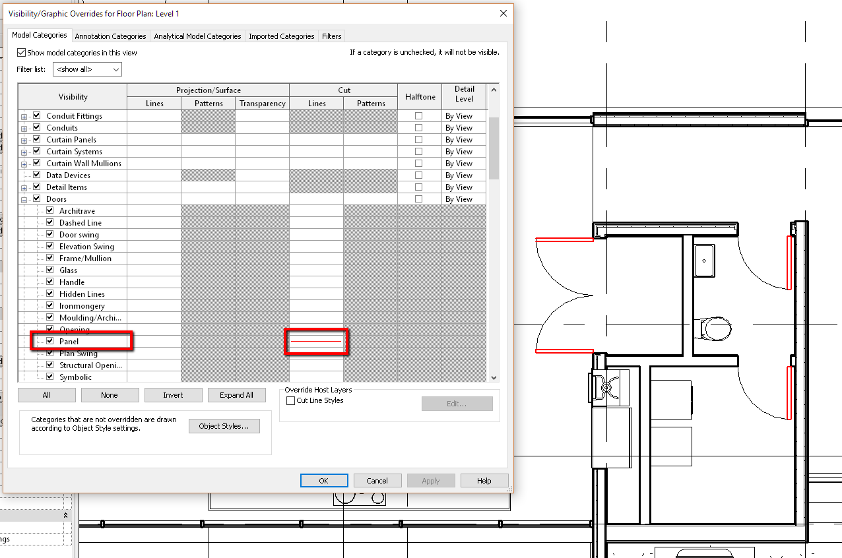Close the Visibility/Graphic Overrides dialog
842x558 pixels.
[x=503, y=13]
